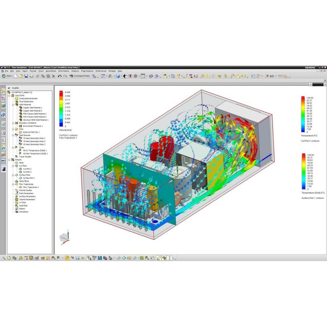This screenshot has height=327, width=327.
Task: Collapse the Heat Sources tree node
Action: 13,135
